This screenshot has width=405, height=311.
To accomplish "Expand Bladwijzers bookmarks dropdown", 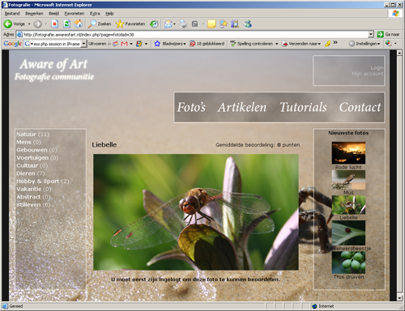I will tap(185, 44).
